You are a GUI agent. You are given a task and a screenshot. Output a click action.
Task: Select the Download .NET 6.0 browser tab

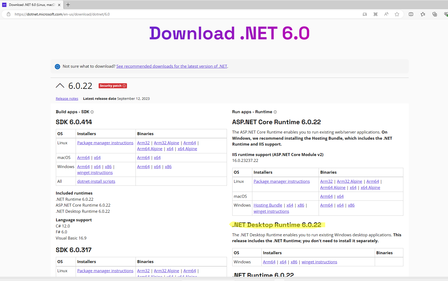coord(32,5)
